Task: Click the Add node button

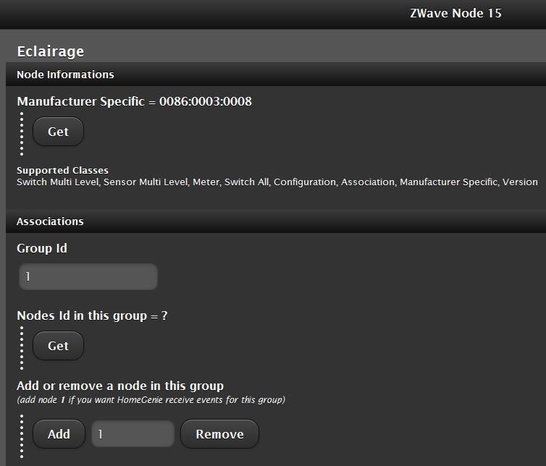Action: tap(59, 434)
